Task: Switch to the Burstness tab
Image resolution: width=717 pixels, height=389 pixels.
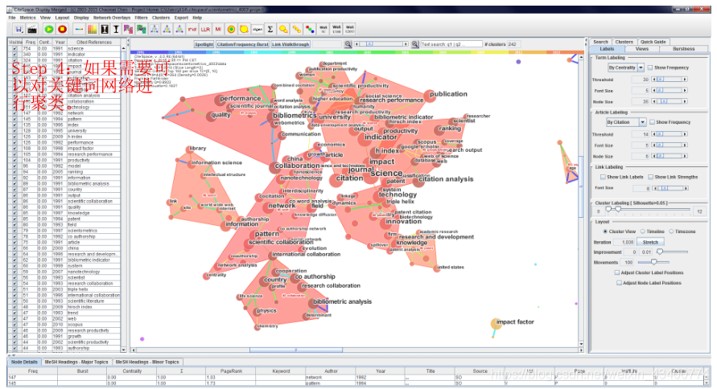Action: pyautogui.click(x=684, y=49)
